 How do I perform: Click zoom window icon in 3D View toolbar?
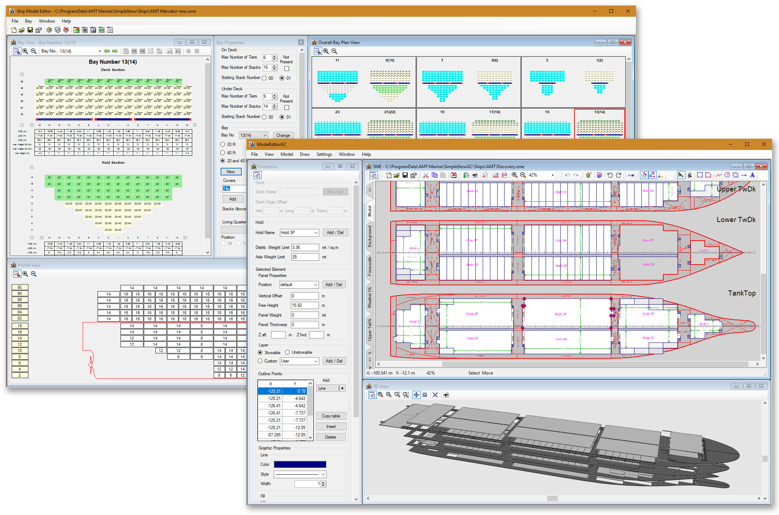pos(406,395)
